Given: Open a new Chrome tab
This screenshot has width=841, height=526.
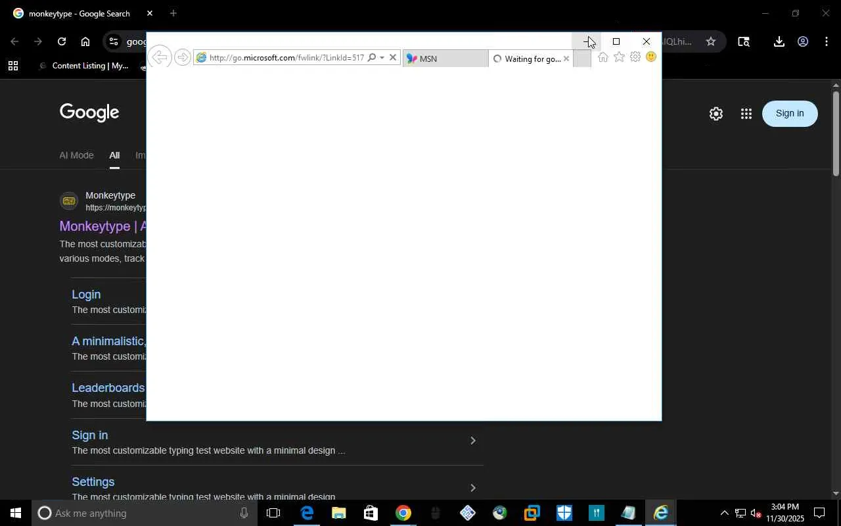Looking at the screenshot, I should pyautogui.click(x=173, y=13).
